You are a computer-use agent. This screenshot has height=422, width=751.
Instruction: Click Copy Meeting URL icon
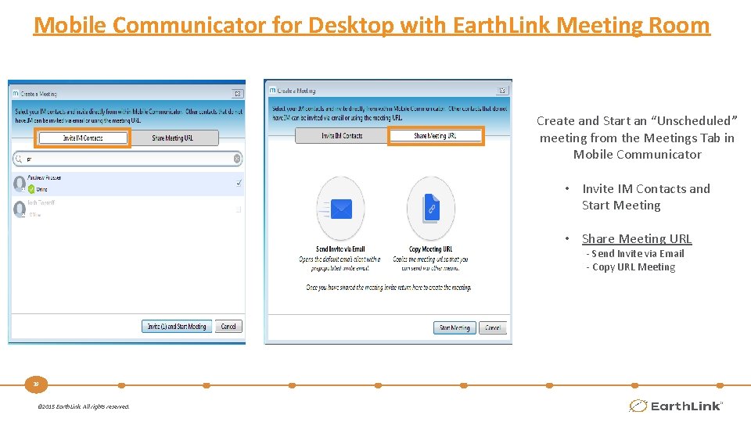pyautogui.click(x=430, y=209)
